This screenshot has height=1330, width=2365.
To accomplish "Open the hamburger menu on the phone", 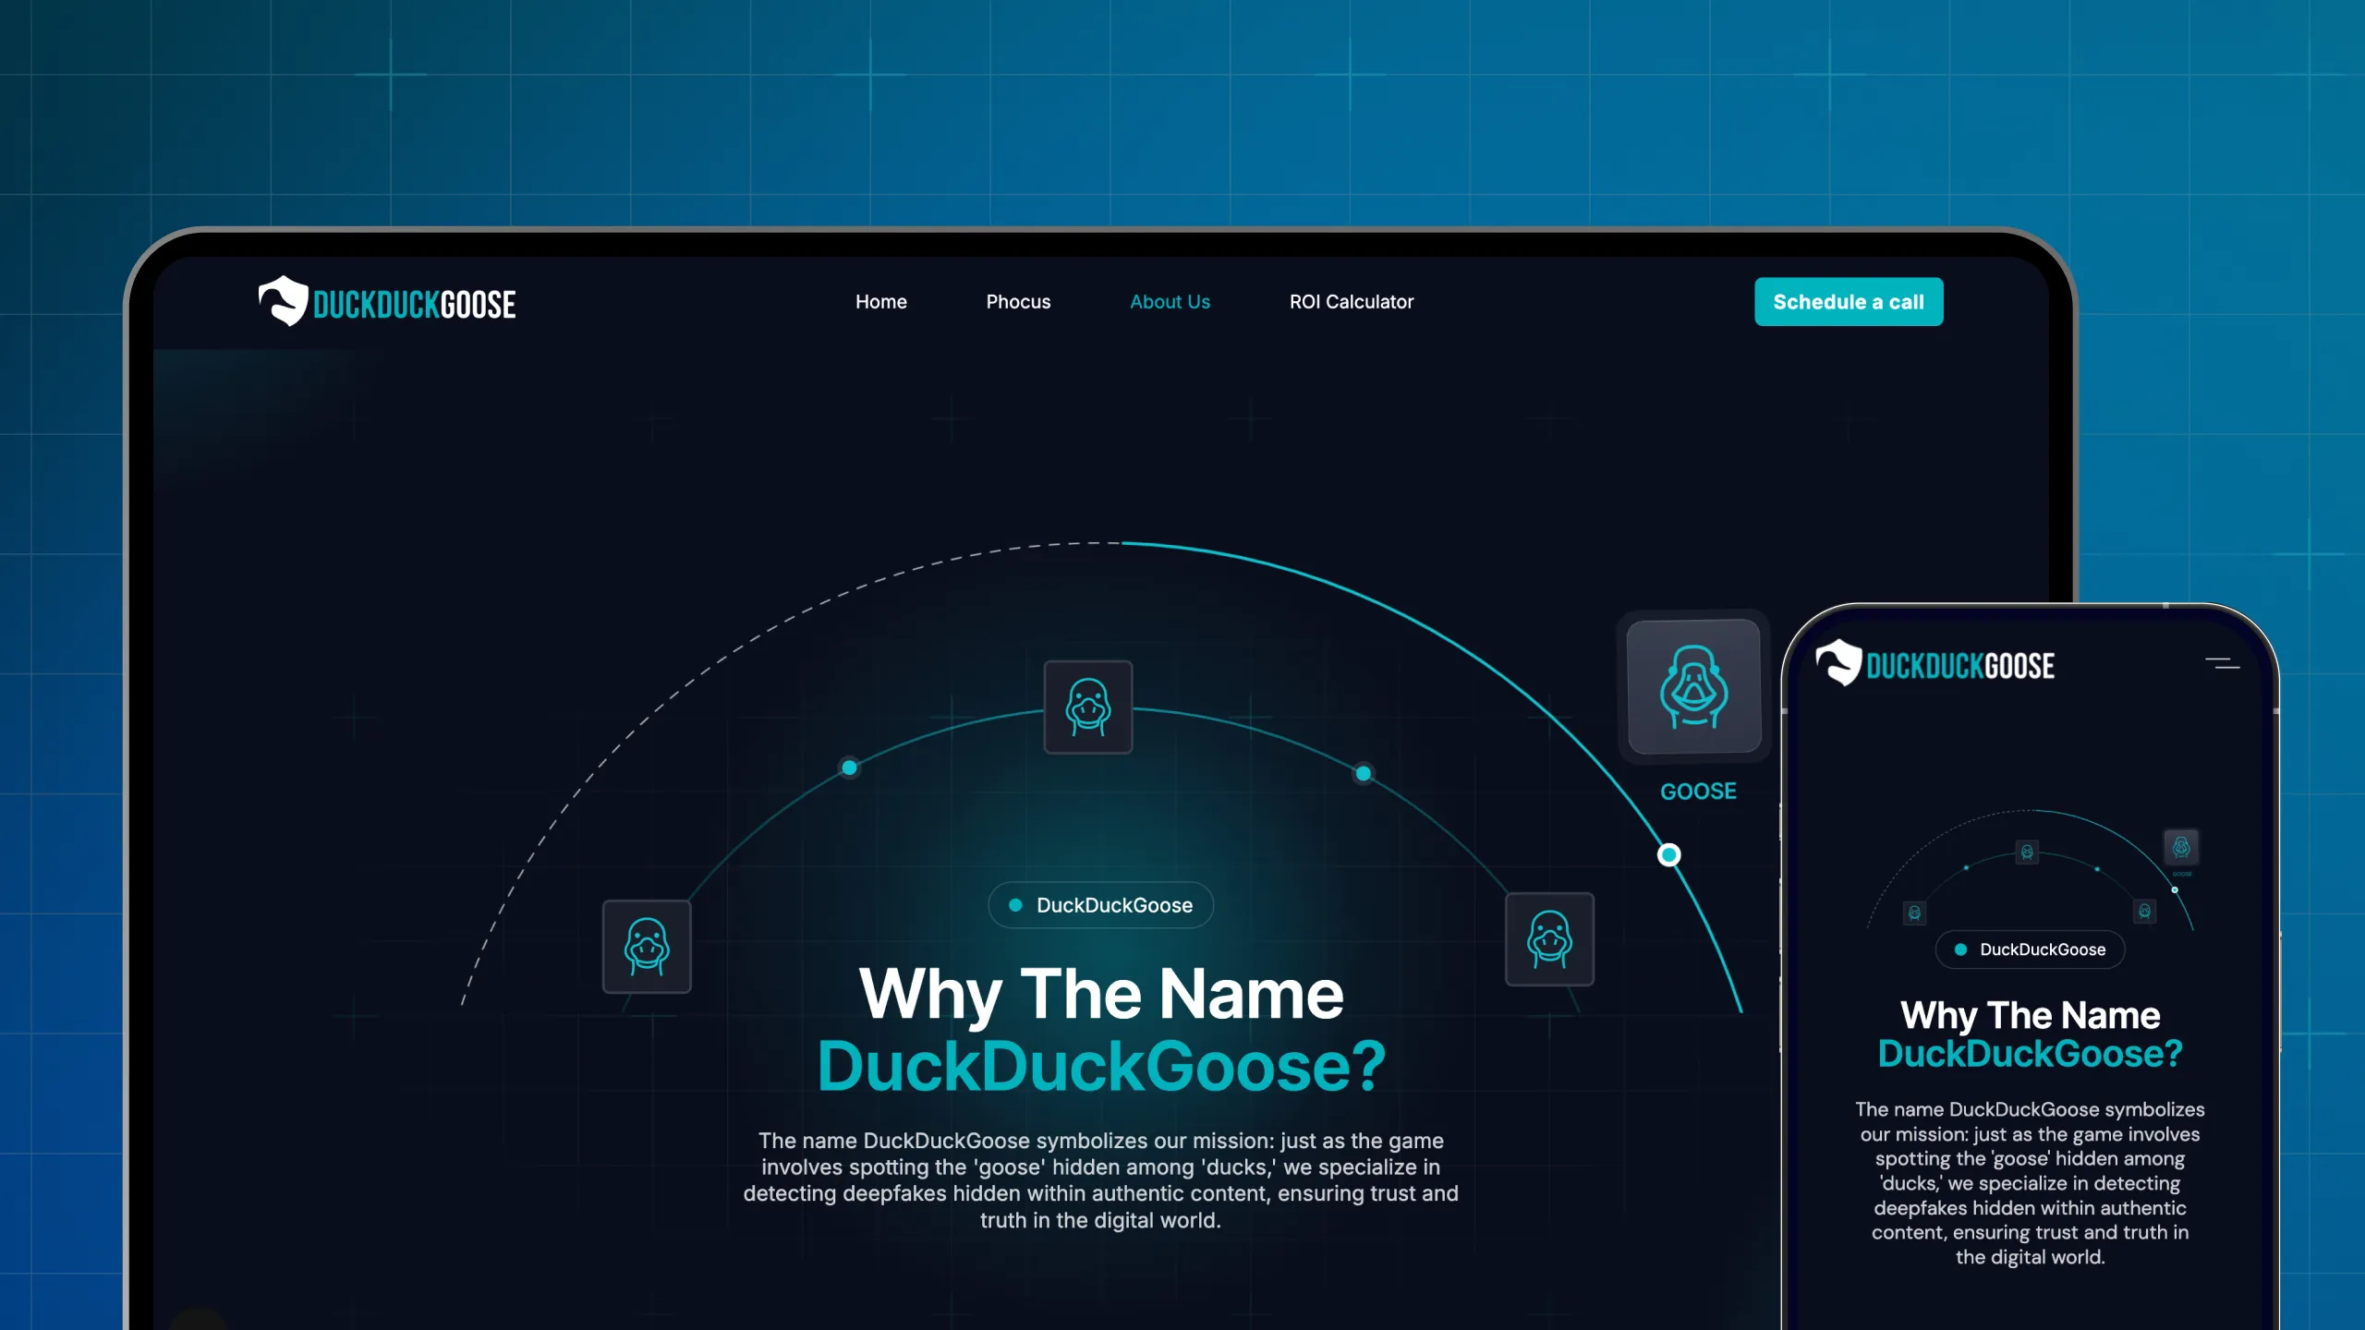I will click(2222, 663).
